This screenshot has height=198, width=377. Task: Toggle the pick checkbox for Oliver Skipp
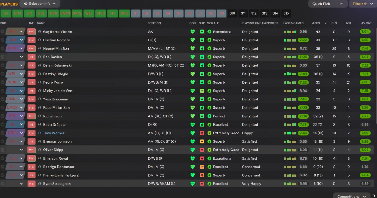(x=2, y=150)
